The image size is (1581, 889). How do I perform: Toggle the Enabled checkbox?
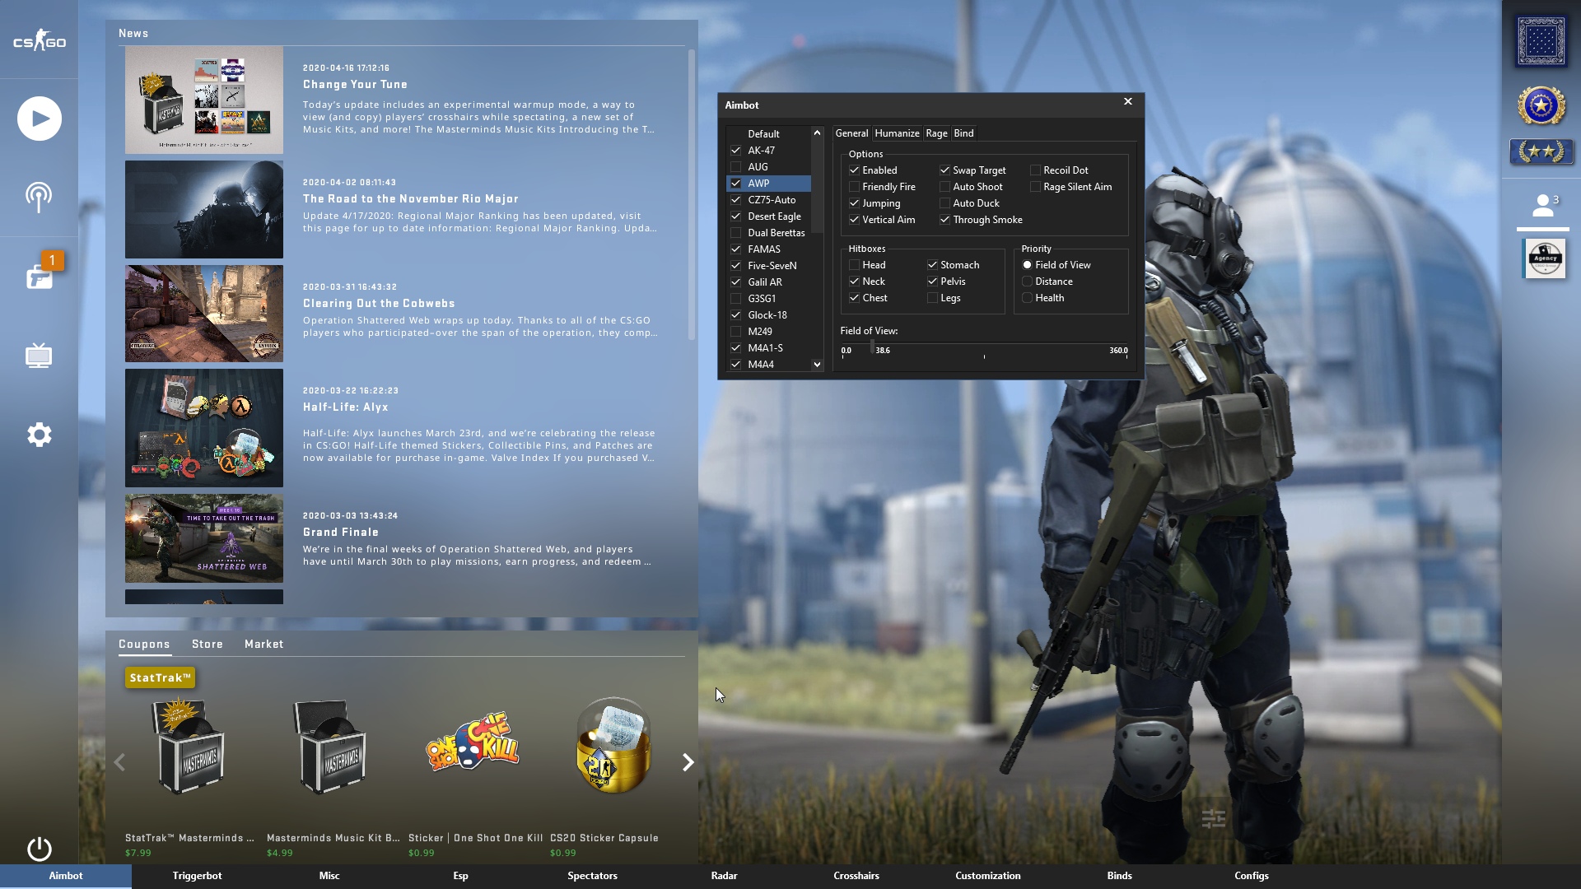pos(854,170)
